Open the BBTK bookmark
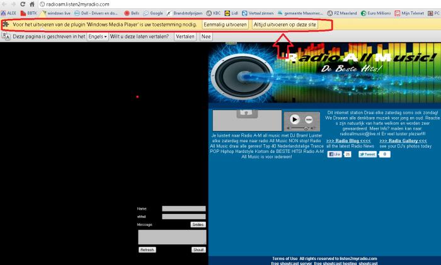 click(x=29, y=13)
